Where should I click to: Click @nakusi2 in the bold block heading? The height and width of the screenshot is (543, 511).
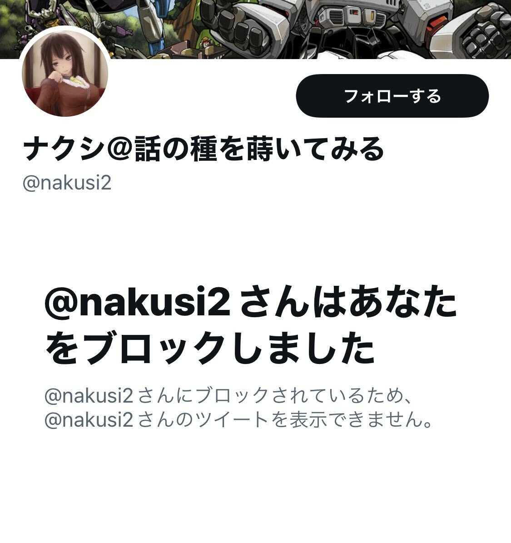pyautogui.click(x=137, y=301)
